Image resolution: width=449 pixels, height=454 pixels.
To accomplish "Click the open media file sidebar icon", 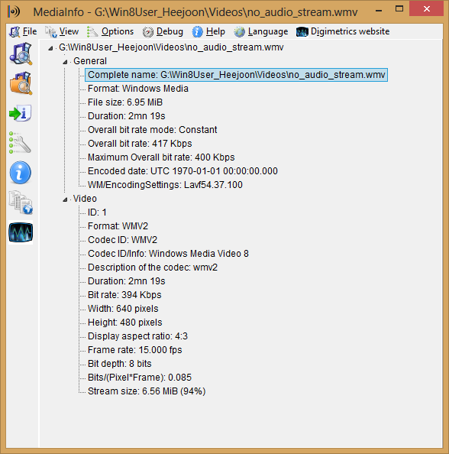I will pyautogui.click(x=21, y=54).
